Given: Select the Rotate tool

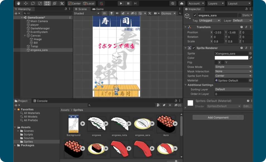Looking at the screenshot, I should [33, 3].
